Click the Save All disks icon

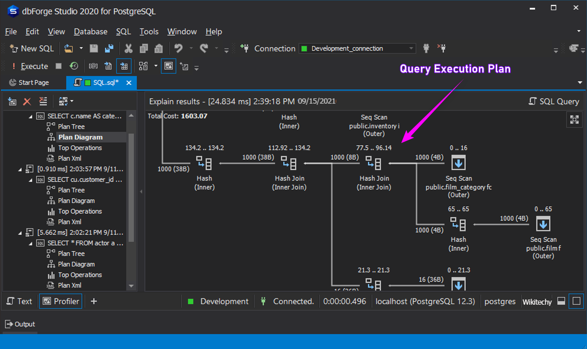point(109,48)
